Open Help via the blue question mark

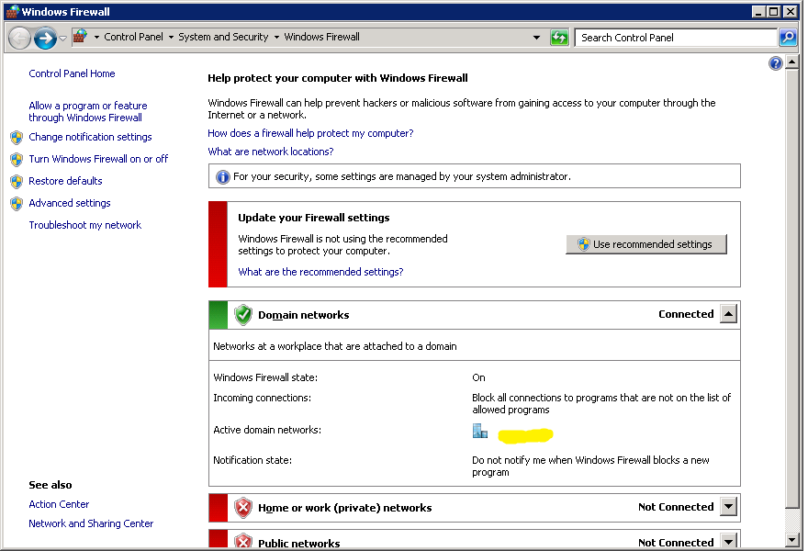[x=775, y=63]
